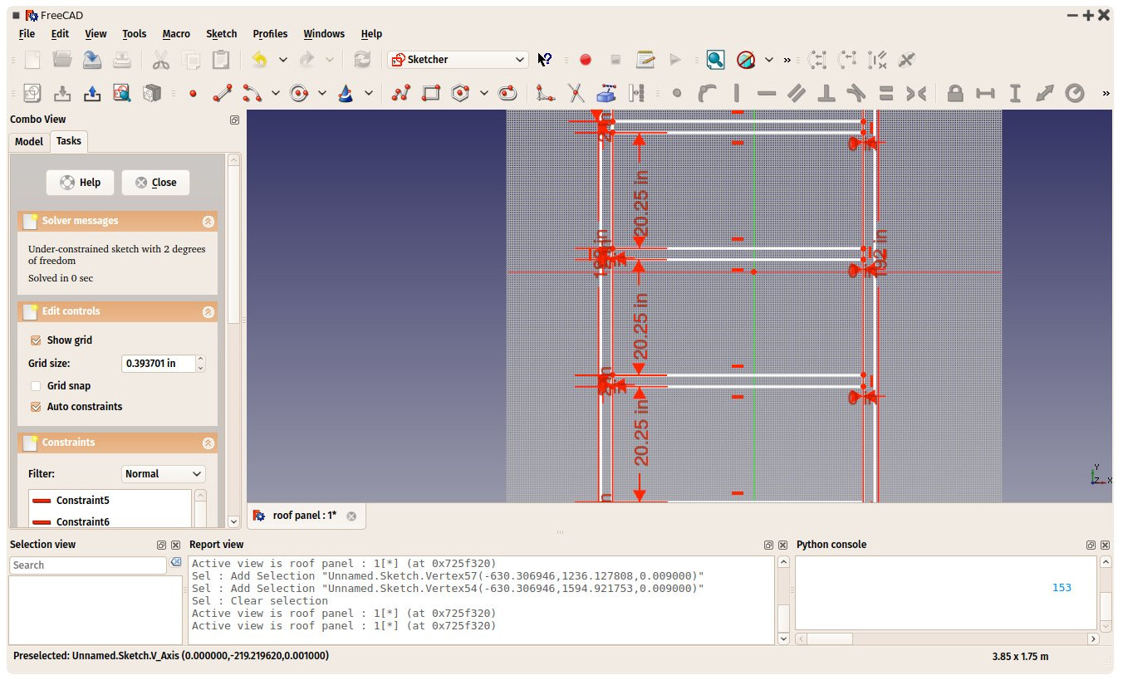Viewport: 1123px width, 685px height.
Task: Click the Close button in Tasks
Action: (155, 183)
